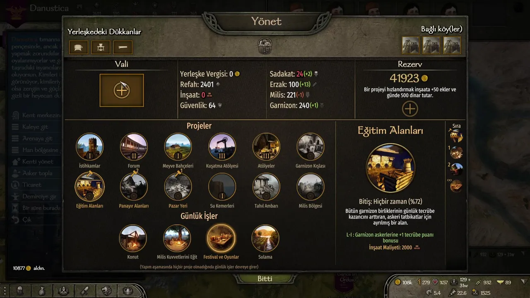The image size is (530, 298).
Task: Activate Festival ve Oyunlar daily task
Action: pyautogui.click(x=221, y=238)
